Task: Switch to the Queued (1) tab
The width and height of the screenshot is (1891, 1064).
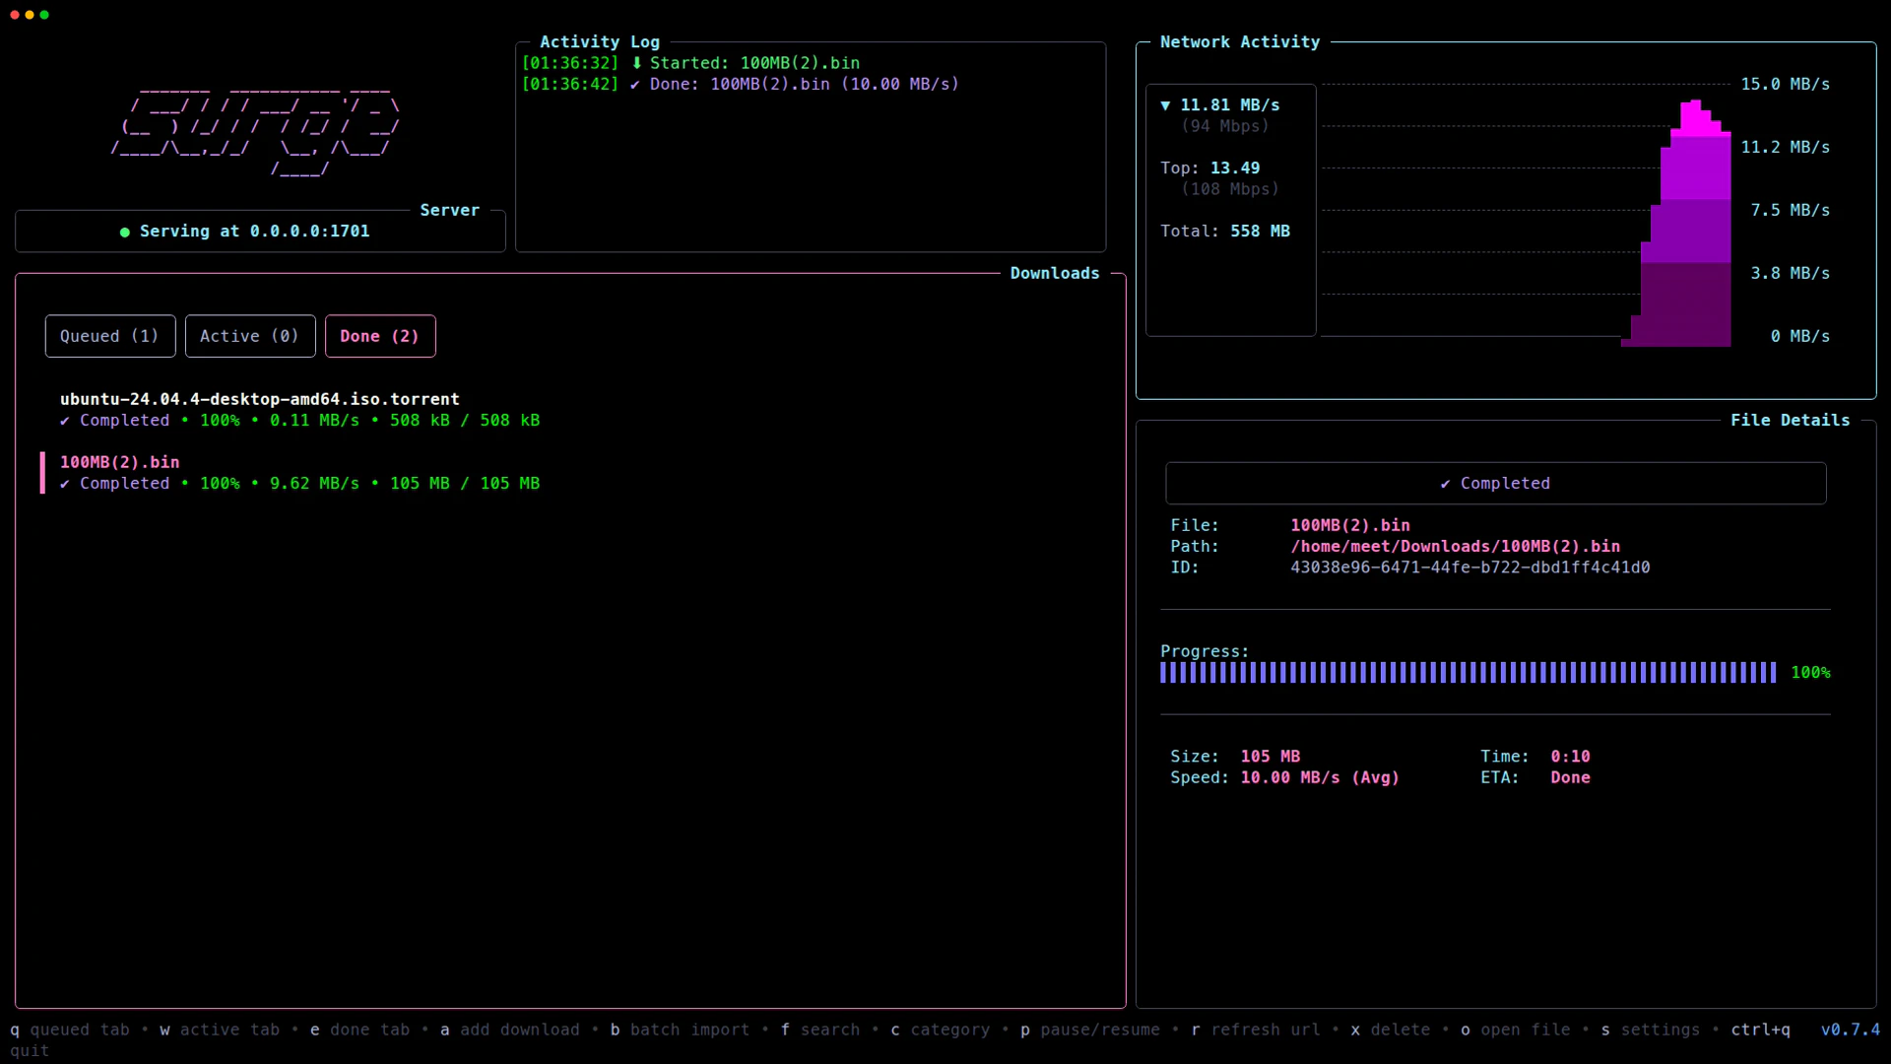Action: point(109,336)
